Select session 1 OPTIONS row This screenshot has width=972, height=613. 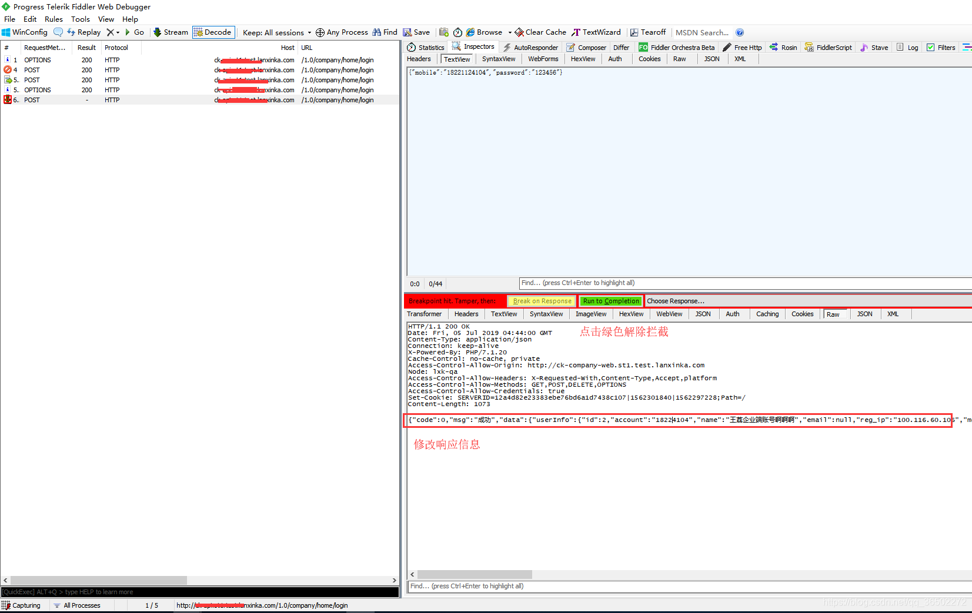(x=200, y=60)
